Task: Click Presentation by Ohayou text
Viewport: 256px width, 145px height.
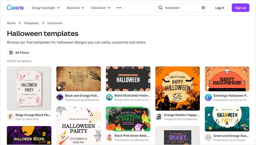Action: coord(230,140)
